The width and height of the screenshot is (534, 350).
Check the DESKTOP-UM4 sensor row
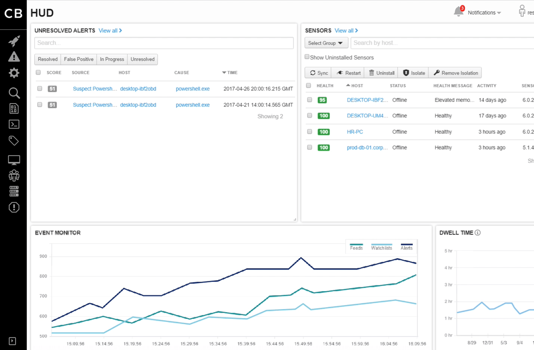310,115
